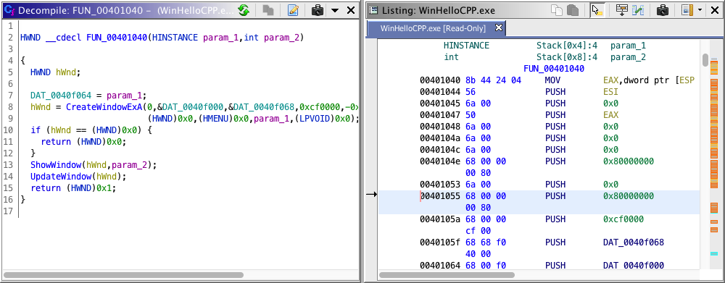Take a snapshot of the Listing panel
This screenshot has height=283, width=725.
click(x=663, y=10)
